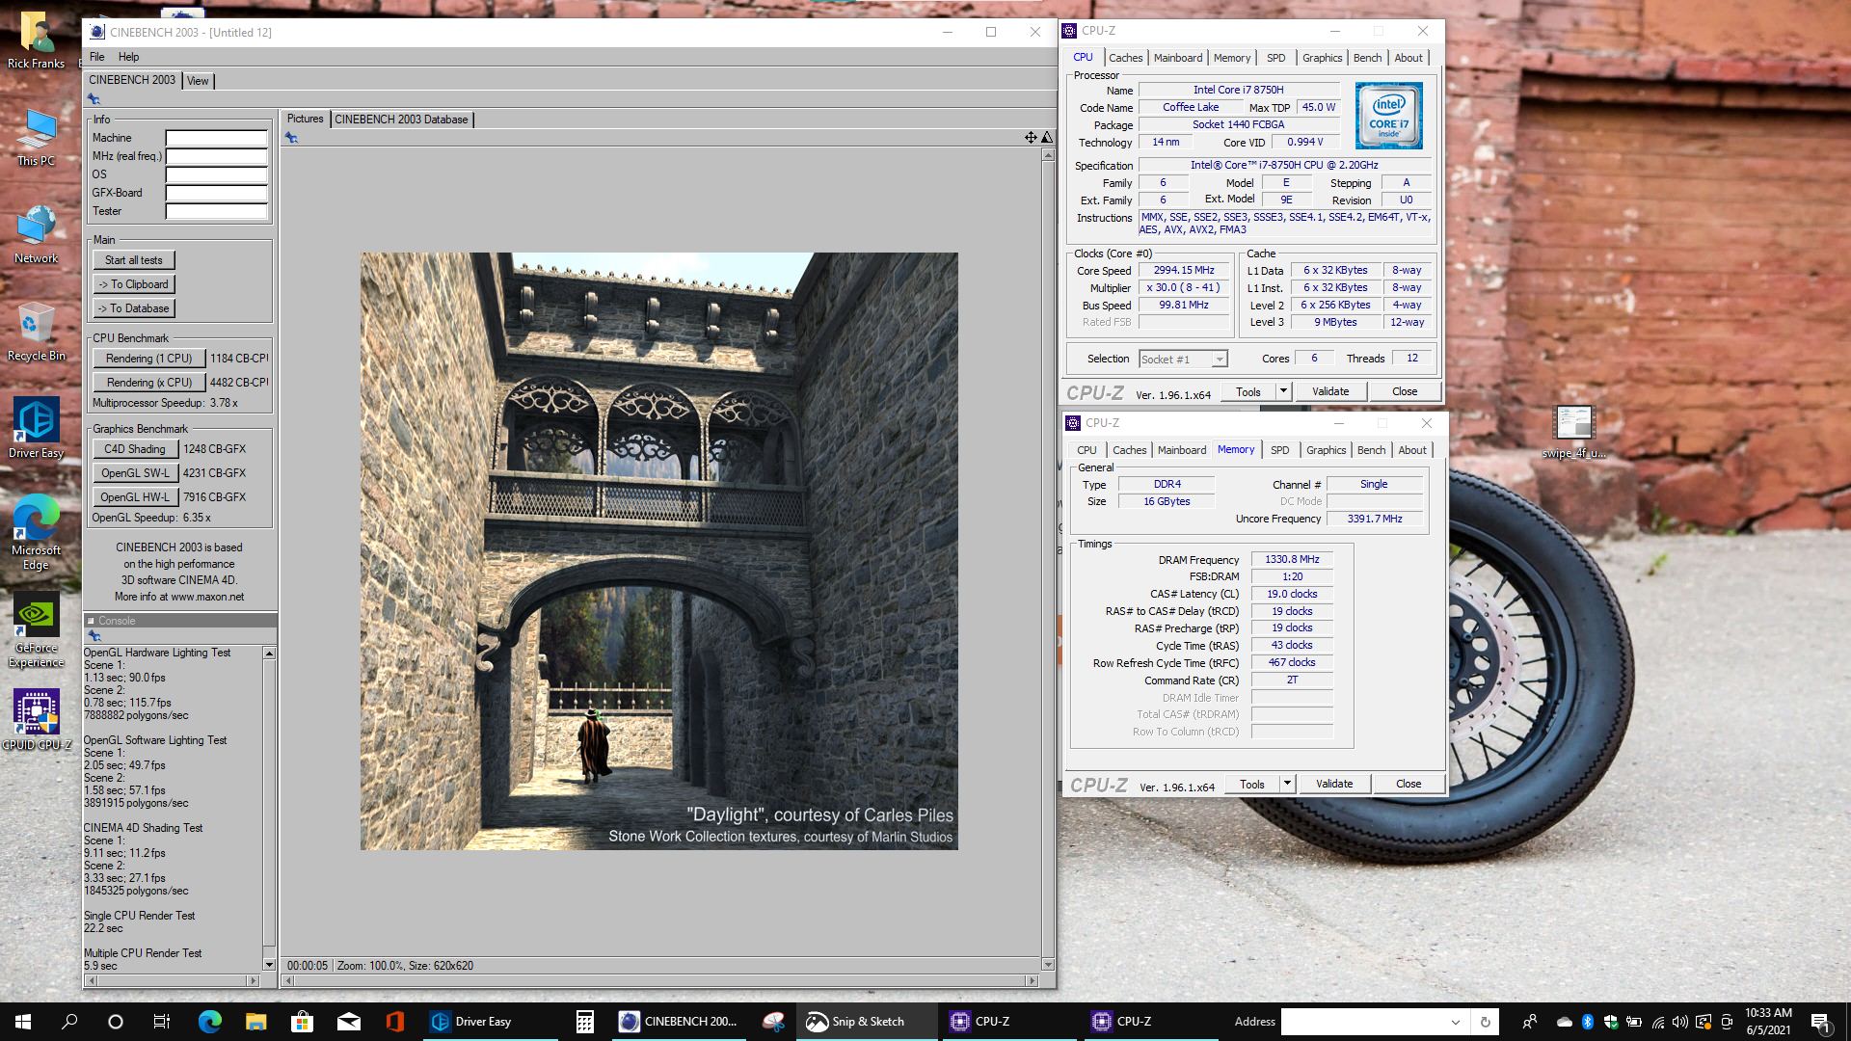Click the pin icon in the Console panel
The height and width of the screenshot is (1041, 1851).
94,636
